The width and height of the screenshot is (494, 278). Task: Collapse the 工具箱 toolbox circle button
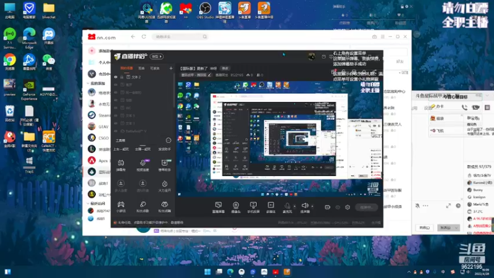tap(168, 140)
